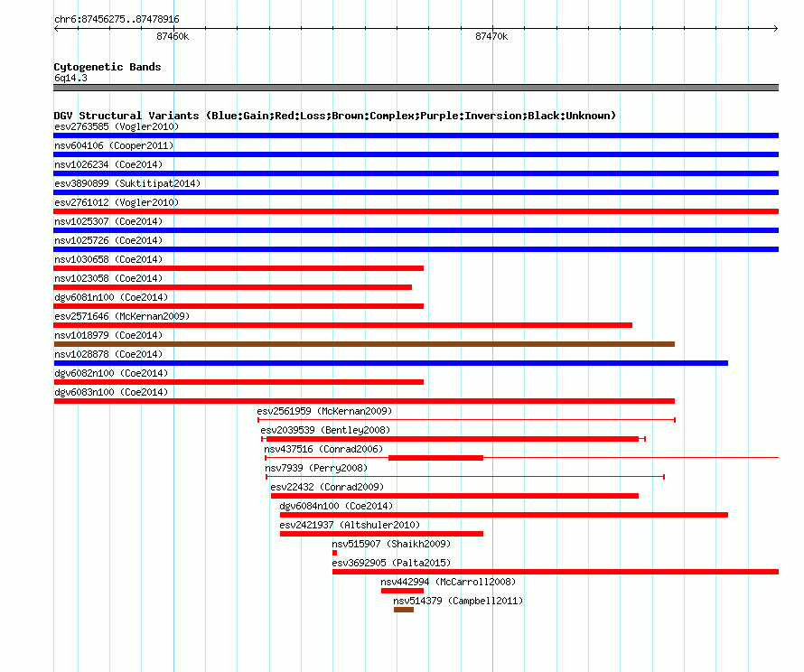804x672 pixels.
Task: Click the blue gain bar of nsv1028878
Action: click(x=391, y=363)
